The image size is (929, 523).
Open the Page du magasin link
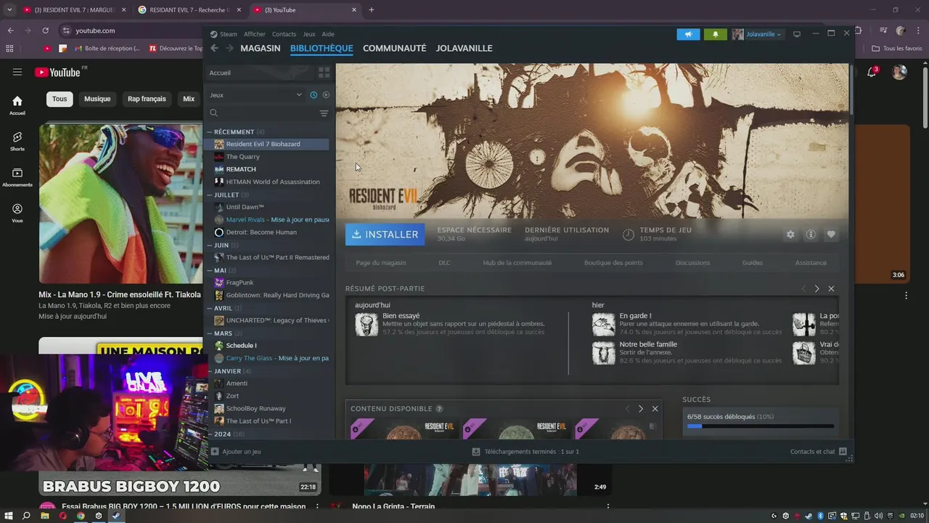pos(380,262)
